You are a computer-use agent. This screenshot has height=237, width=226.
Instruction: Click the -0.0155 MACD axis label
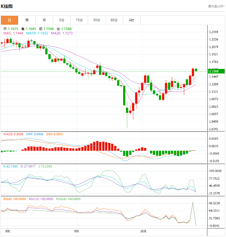[x=214, y=161]
